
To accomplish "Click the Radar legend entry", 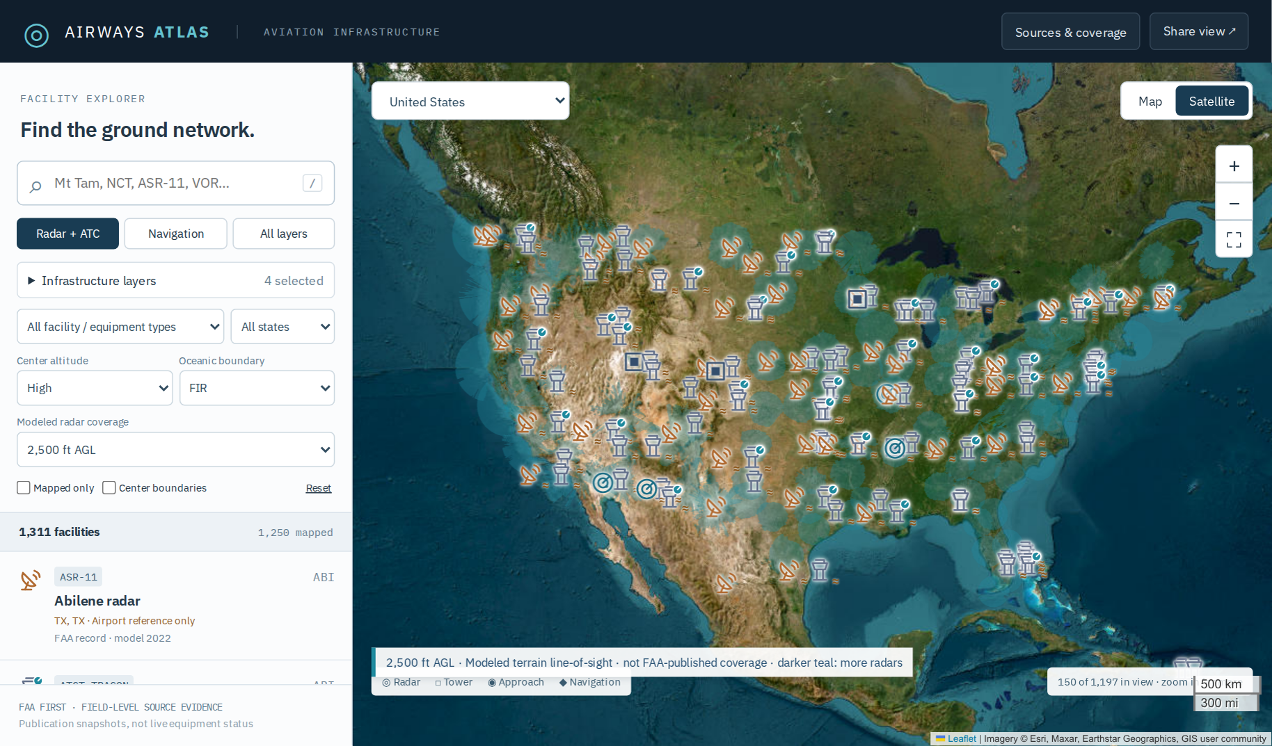I will 402,682.
